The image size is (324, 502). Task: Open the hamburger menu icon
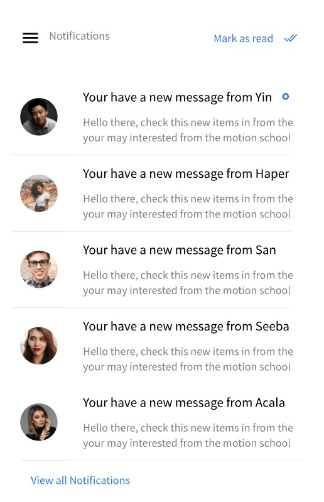click(x=30, y=38)
